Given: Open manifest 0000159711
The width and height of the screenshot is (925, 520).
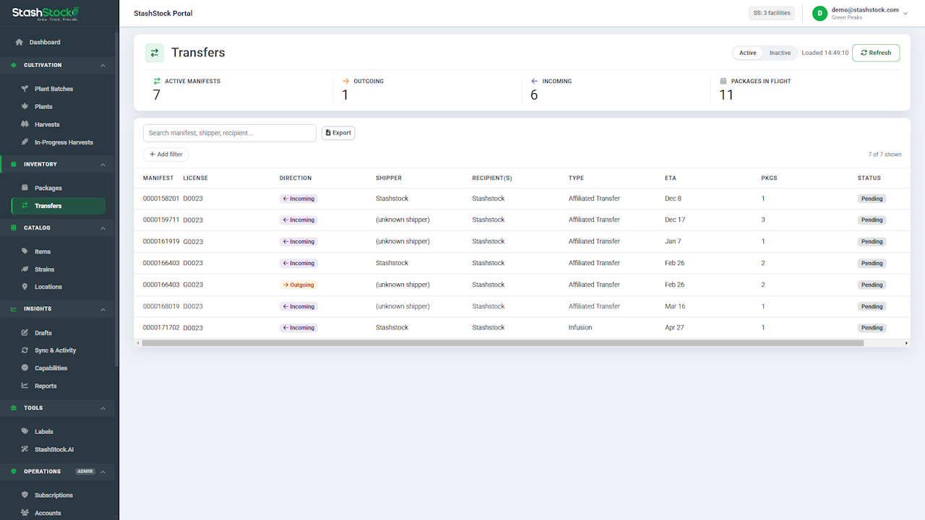Looking at the screenshot, I should point(161,220).
